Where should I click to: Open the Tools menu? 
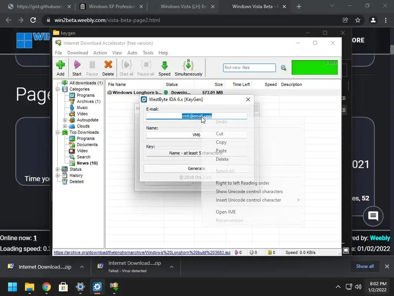pos(148,52)
